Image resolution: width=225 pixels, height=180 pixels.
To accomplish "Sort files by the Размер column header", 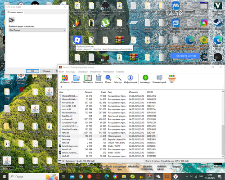I will point(88,92).
